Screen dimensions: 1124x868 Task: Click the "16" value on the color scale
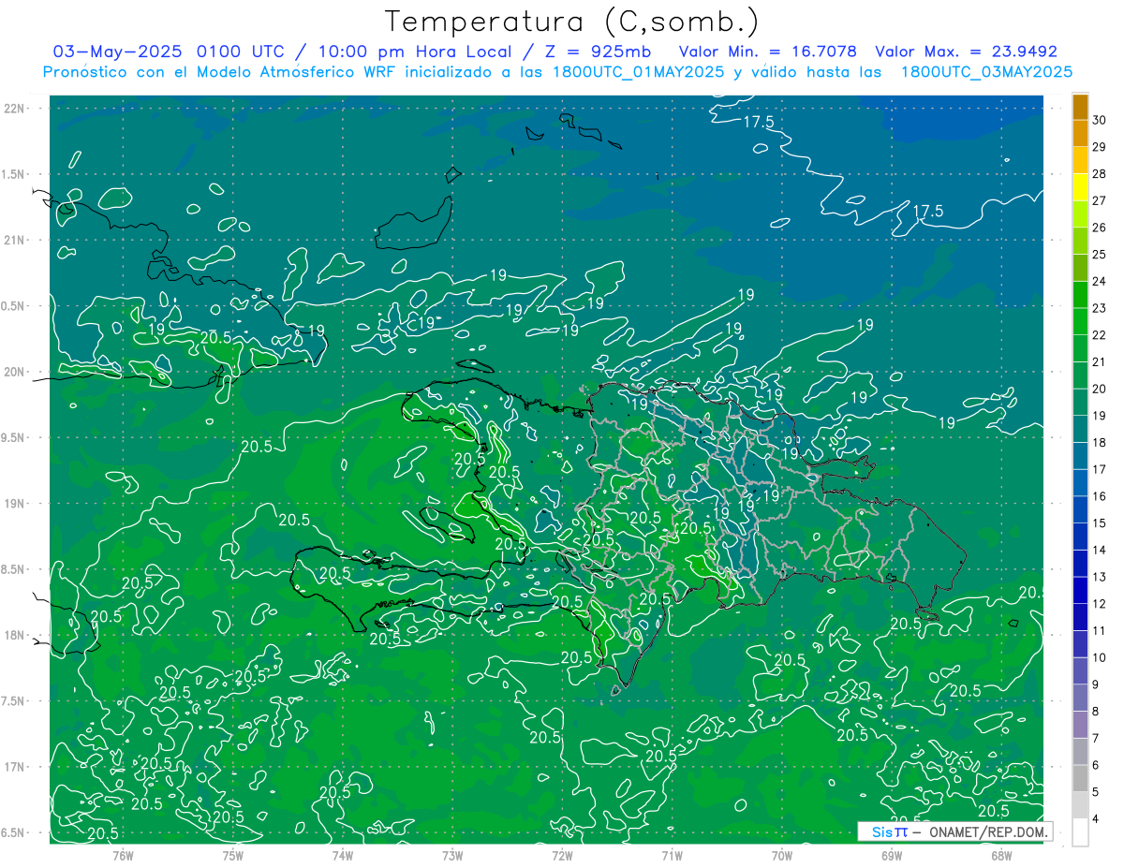click(x=1099, y=496)
